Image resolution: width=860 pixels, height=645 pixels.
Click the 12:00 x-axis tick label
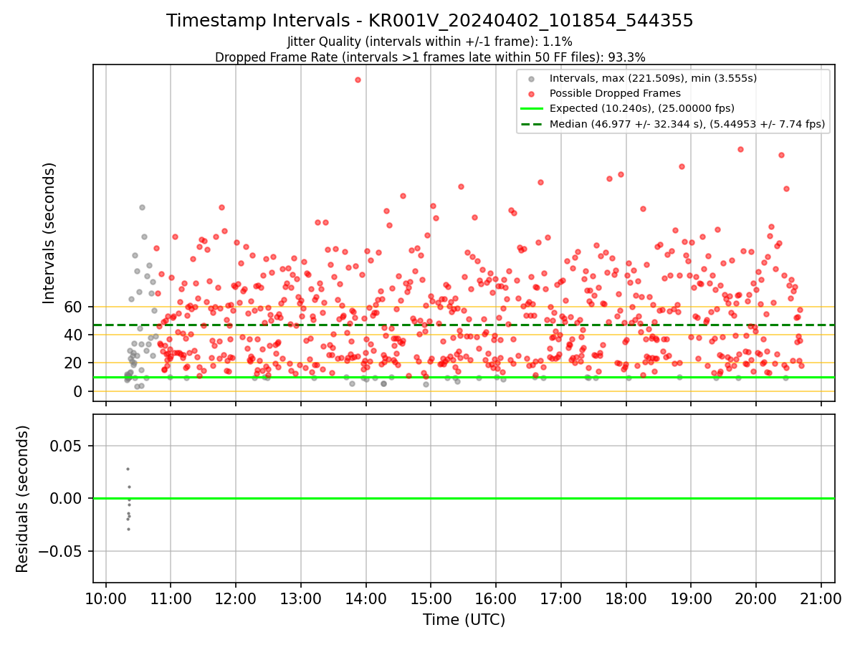click(236, 598)
